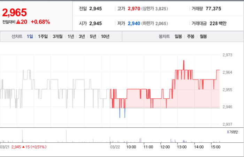View the 10년 line chart
The height and width of the screenshot is (157, 244).
[x=105, y=36]
